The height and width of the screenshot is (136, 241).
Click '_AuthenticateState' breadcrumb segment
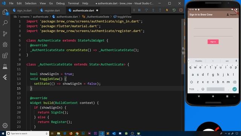[x=98, y=17]
